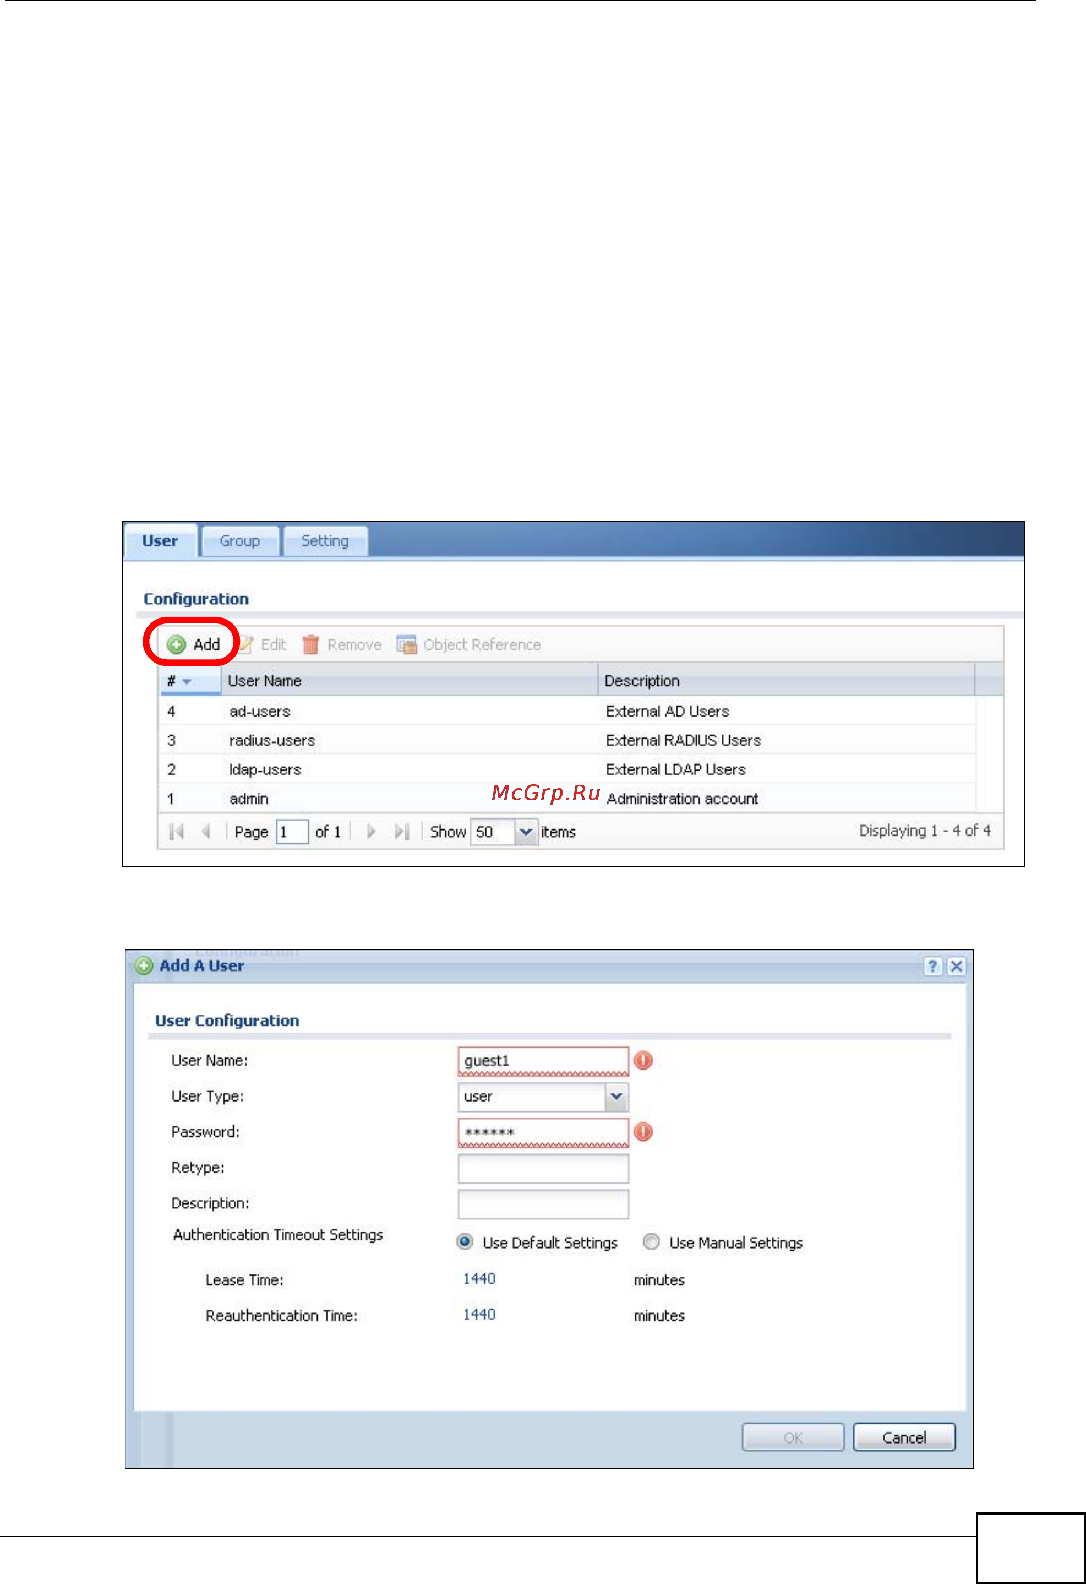Click the Lease Time value 1440
The image size is (1086, 1584).
click(x=479, y=1279)
